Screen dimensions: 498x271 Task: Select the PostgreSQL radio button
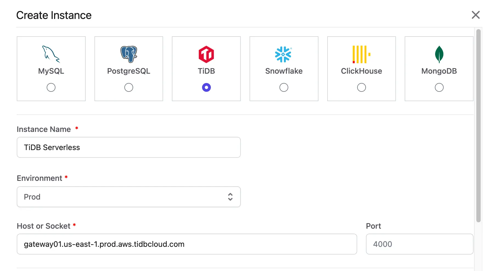128,87
